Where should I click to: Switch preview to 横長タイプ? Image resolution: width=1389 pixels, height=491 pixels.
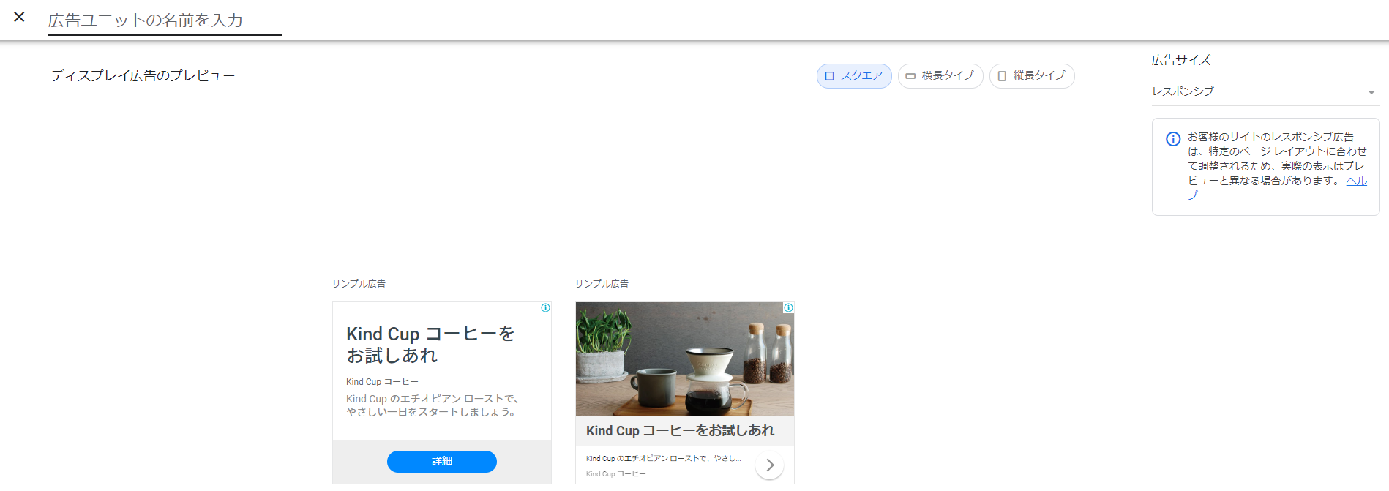[940, 76]
